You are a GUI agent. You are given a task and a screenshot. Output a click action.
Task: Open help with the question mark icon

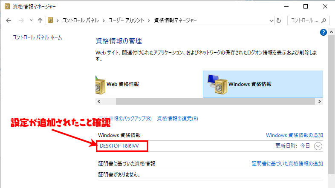tap(323, 32)
